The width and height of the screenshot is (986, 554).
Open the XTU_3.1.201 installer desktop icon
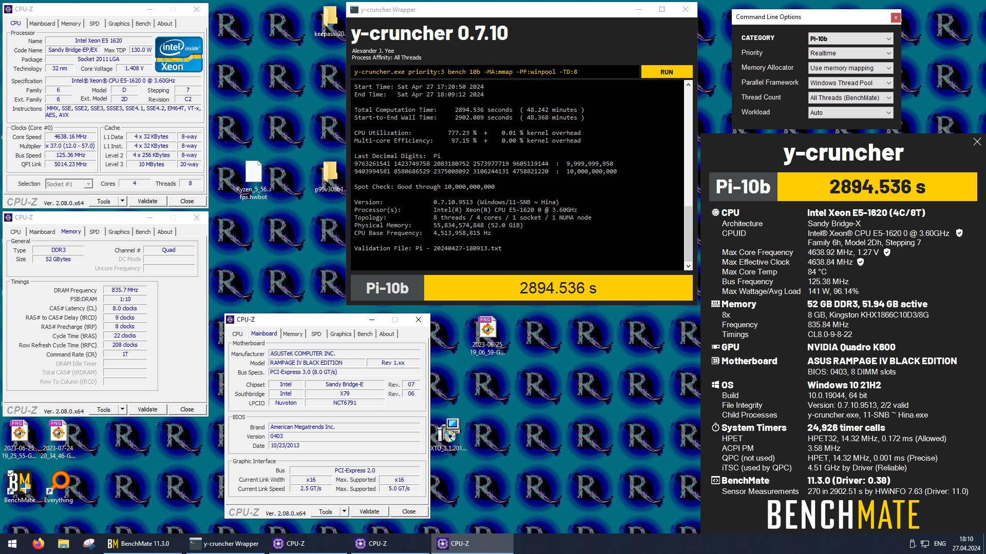point(448,435)
